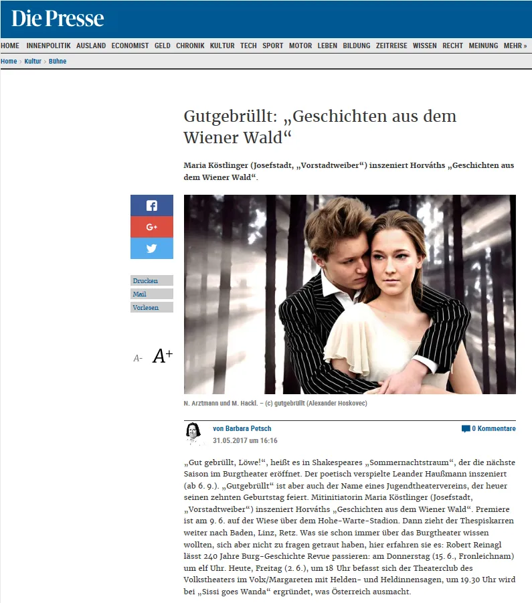Select LEBEN in navigation
The width and height of the screenshot is (532, 603).
[x=327, y=46]
